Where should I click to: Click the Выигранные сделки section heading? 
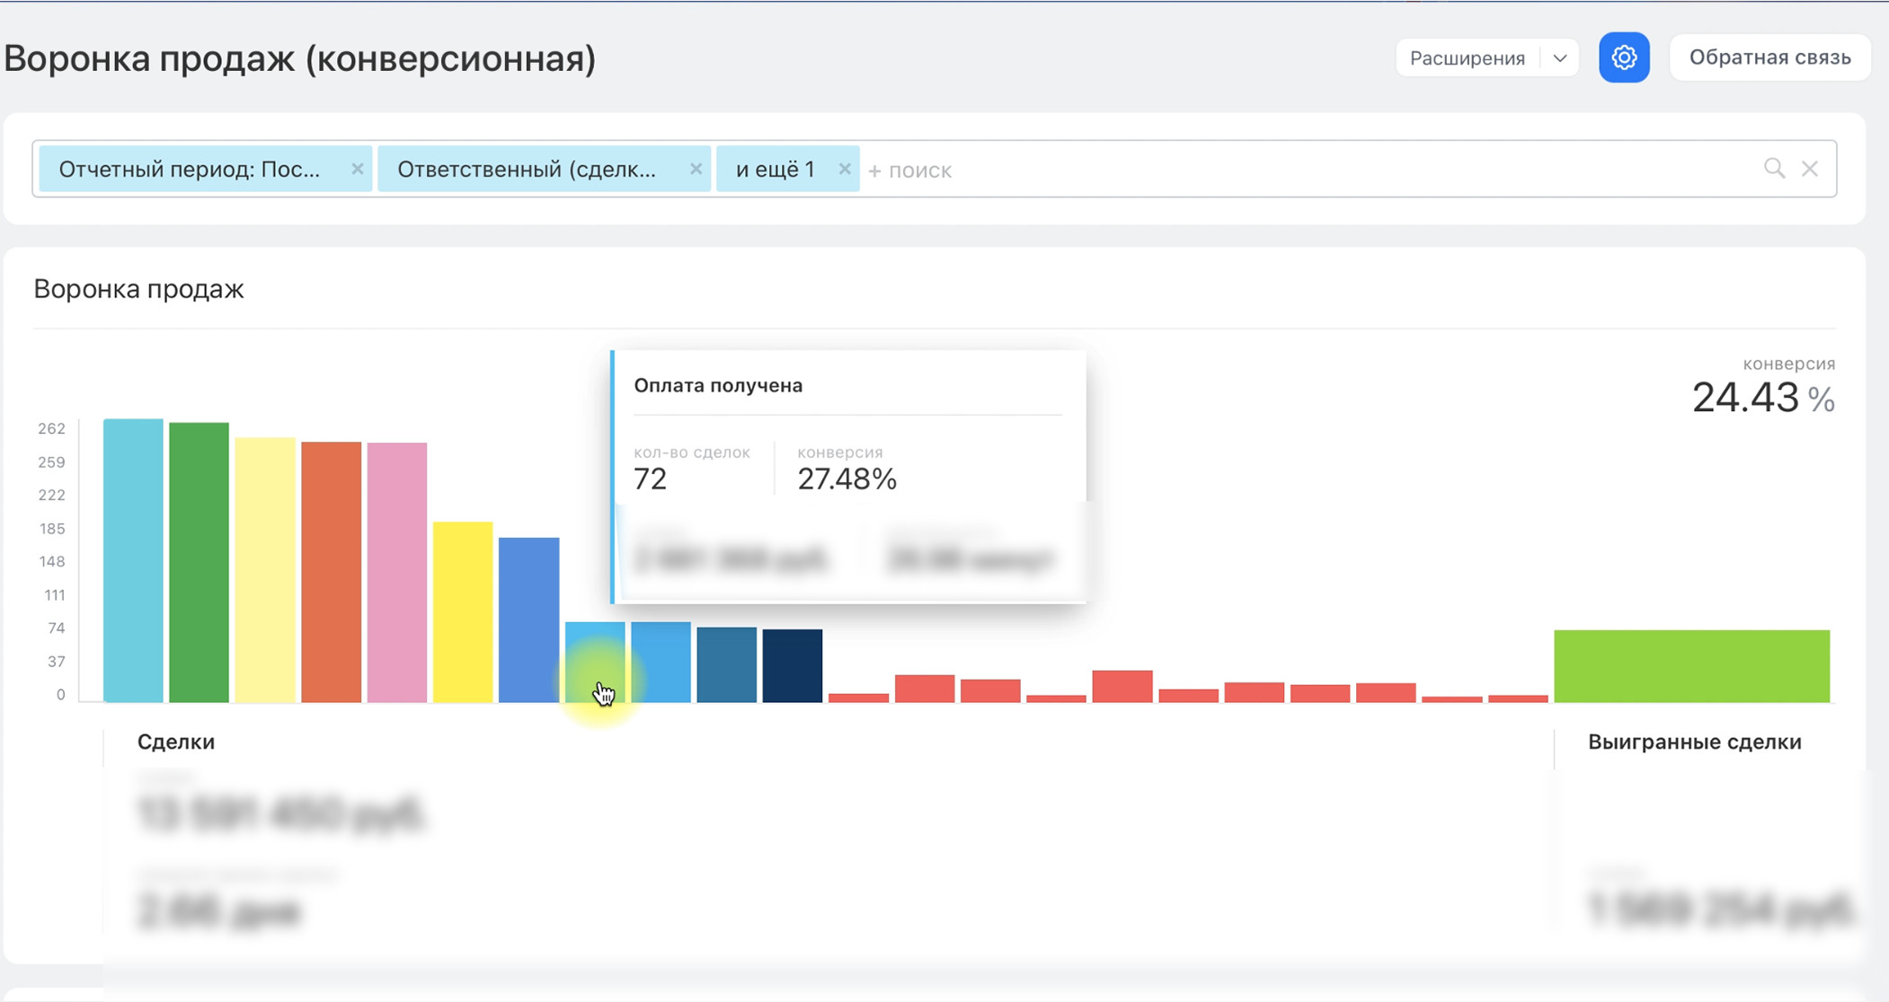click(1694, 742)
